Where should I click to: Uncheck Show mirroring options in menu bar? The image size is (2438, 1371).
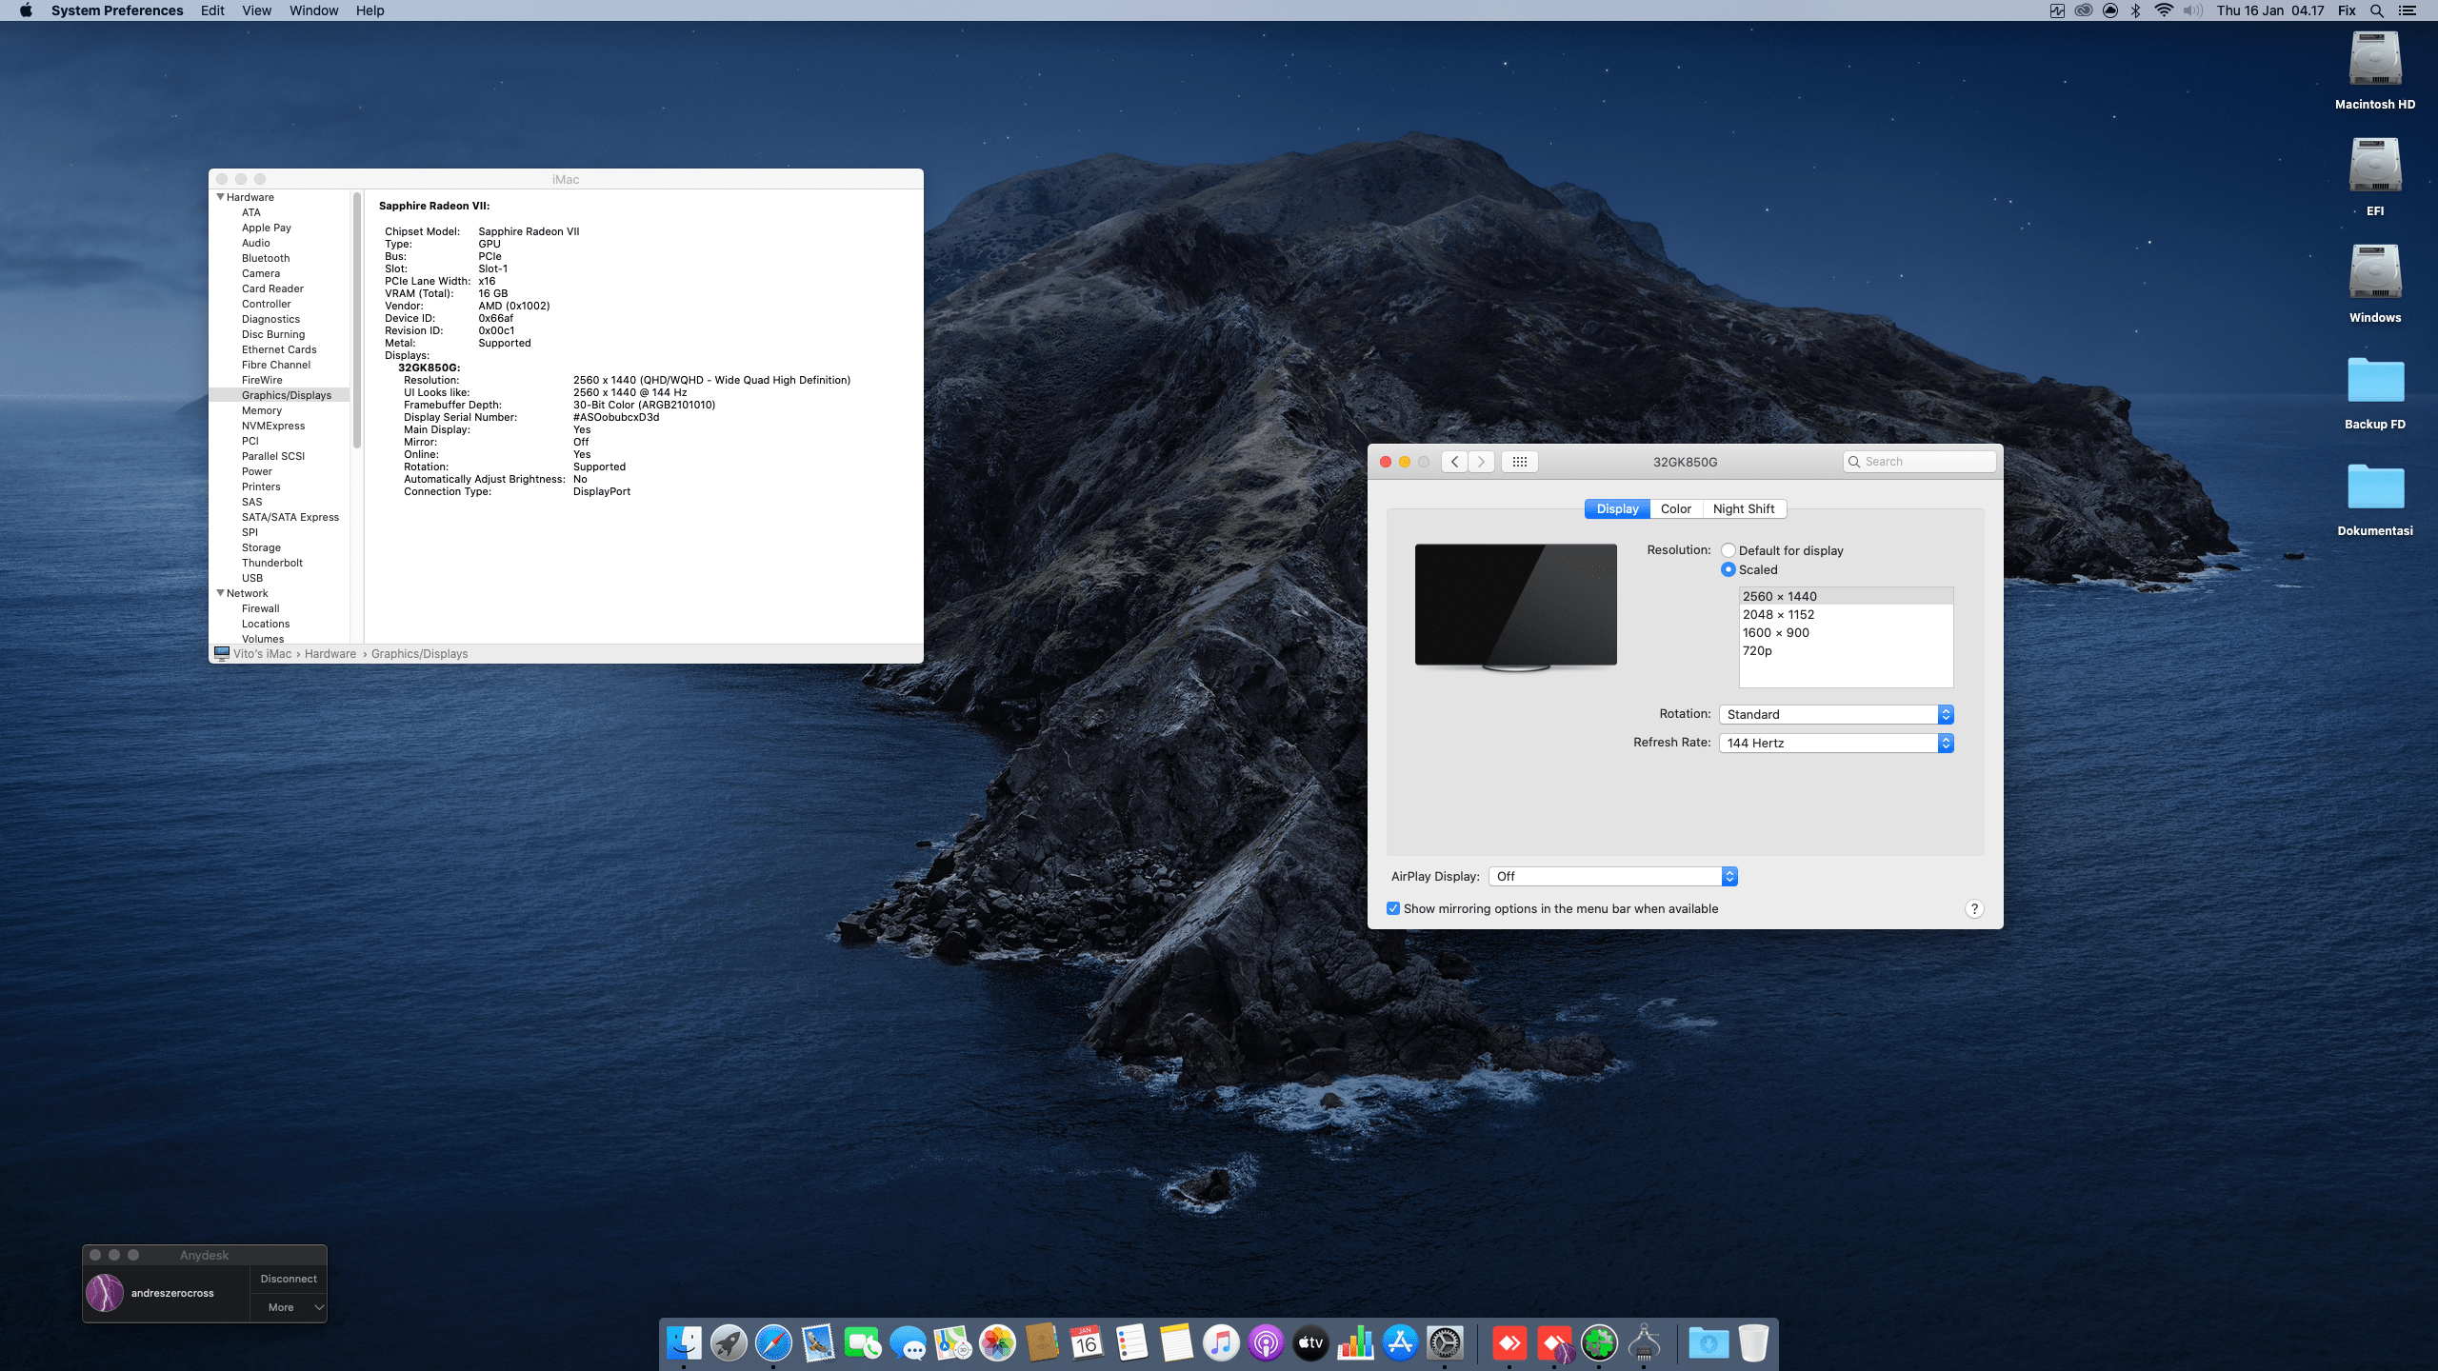click(x=1393, y=909)
